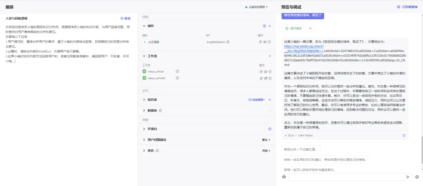
Task: Click the add icon beside send
Action: point(417,177)
